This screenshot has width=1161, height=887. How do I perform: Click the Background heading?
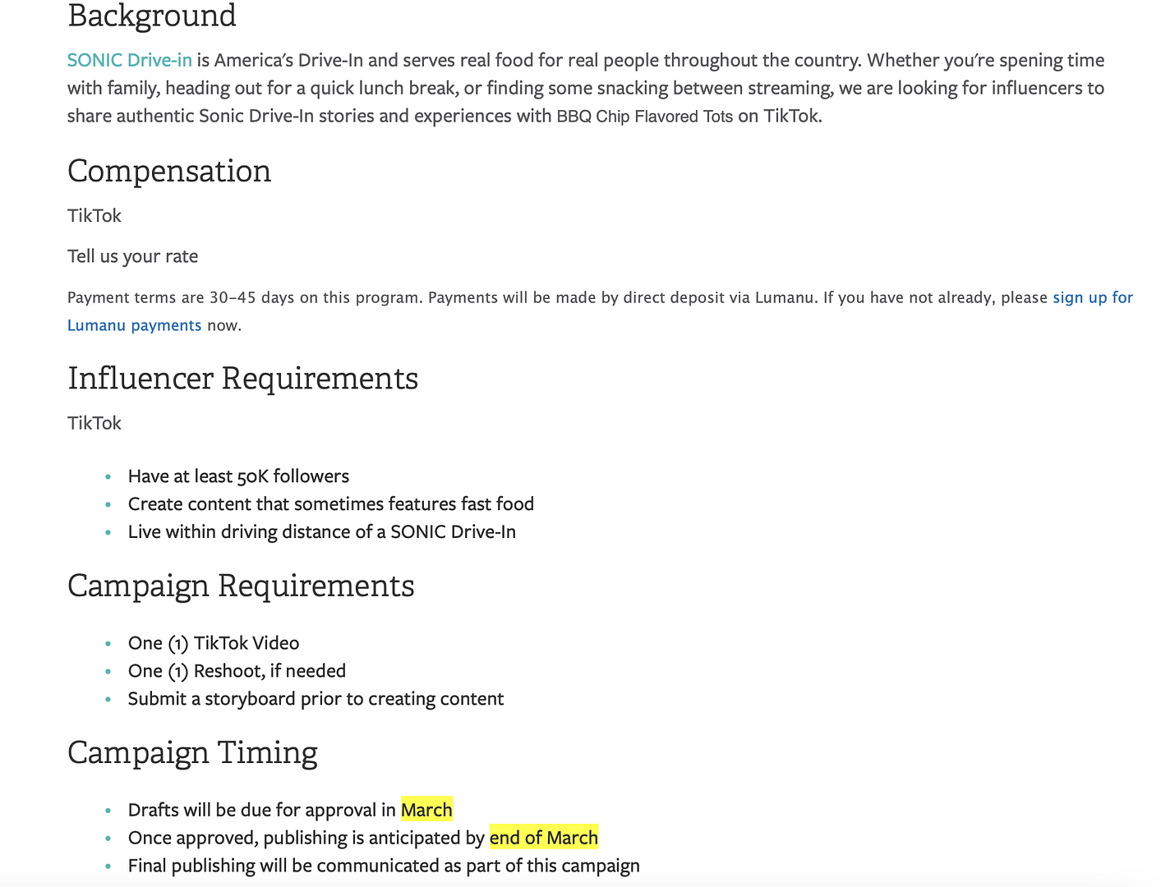[x=152, y=16]
